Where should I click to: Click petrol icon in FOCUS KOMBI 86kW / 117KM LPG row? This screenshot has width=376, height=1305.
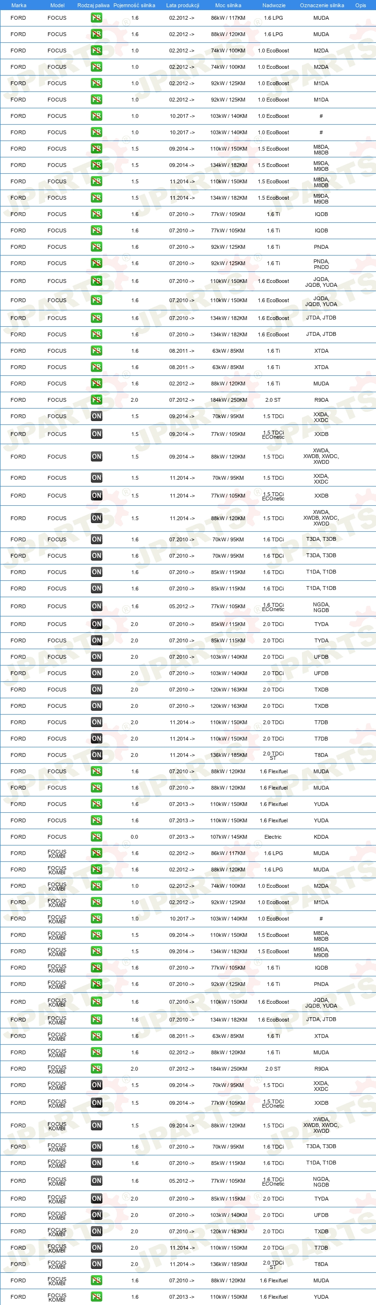point(96,853)
